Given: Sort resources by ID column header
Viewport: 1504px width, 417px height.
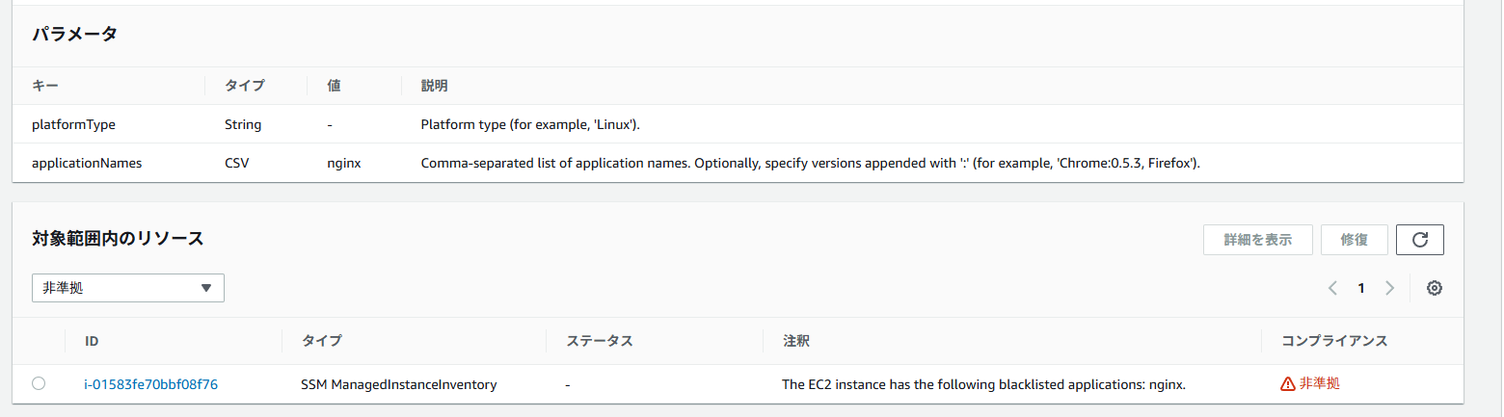Looking at the screenshot, I should (92, 341).
